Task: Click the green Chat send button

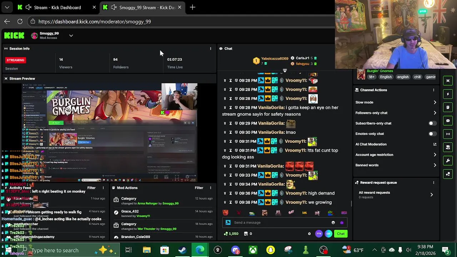Action: coord(341,234)
